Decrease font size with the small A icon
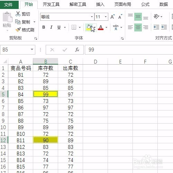Viewport: 173px width, 173px height. (x=120, y=17)
